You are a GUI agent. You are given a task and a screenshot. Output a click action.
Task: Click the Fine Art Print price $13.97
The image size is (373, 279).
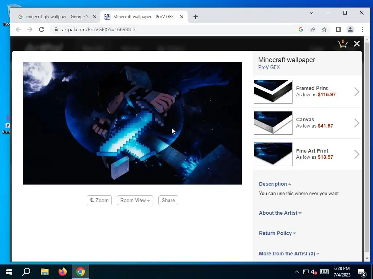[325, 157]
